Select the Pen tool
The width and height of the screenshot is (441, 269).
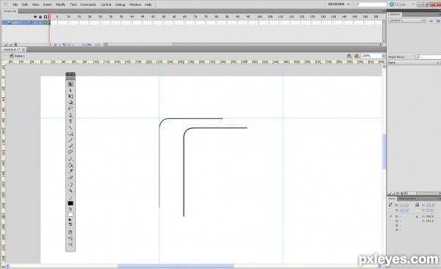[x=71, y=115]
